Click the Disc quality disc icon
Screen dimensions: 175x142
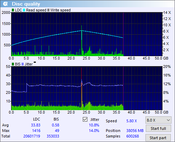tap(5, 4)
